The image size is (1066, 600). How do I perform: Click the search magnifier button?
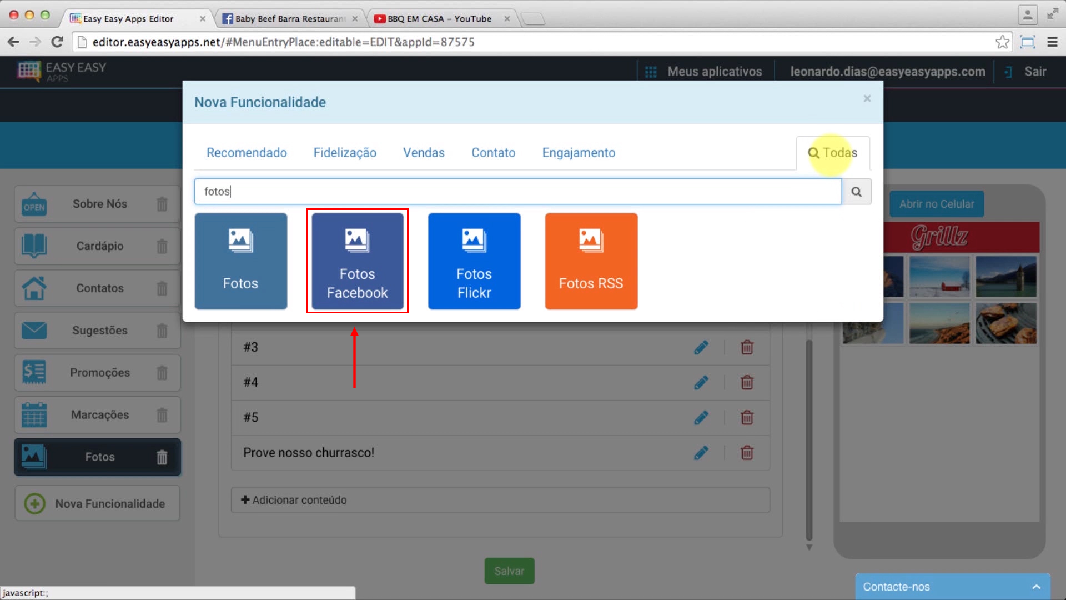tap(856, 192)
